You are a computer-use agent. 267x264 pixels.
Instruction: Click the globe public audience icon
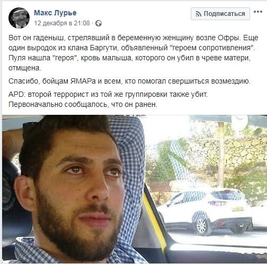(99, 23)
